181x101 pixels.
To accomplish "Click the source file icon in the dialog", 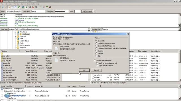I will tap(56, 48).
